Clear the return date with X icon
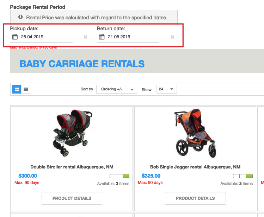This screenshot has height=217, width=264. pyautogui.click(x=172, y=37)
